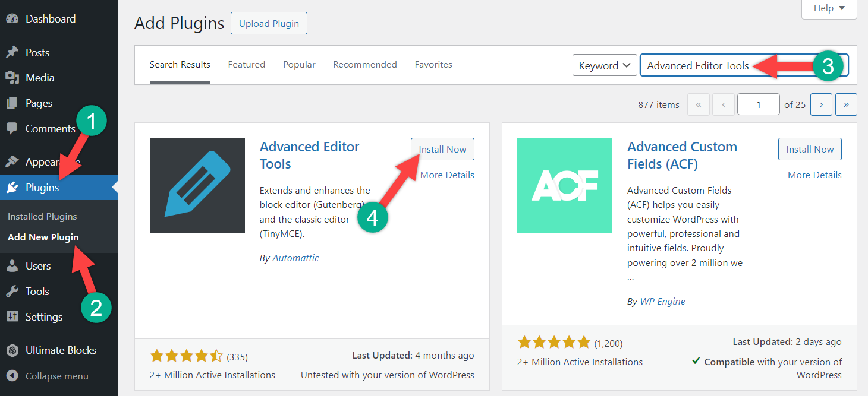The height and width of the screenshot is (396, 868).
Task: Install the Advanced Editor Tools plugin
Action: tap(442, 149)
